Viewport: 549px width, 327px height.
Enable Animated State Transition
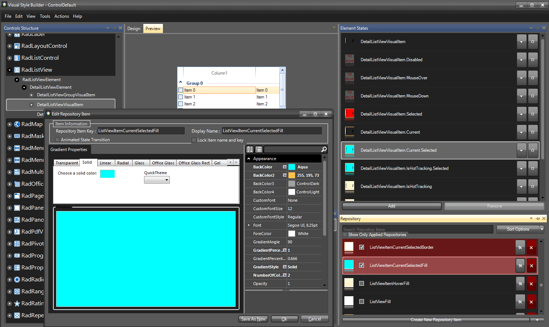point(58,140)
